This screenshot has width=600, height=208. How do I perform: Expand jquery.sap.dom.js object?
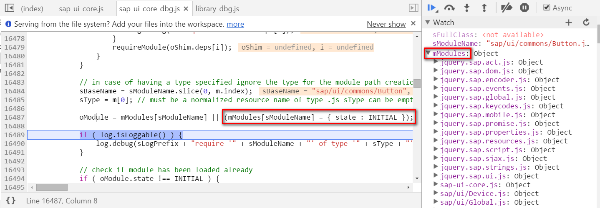pyautogui.click(x=436, y=71)
